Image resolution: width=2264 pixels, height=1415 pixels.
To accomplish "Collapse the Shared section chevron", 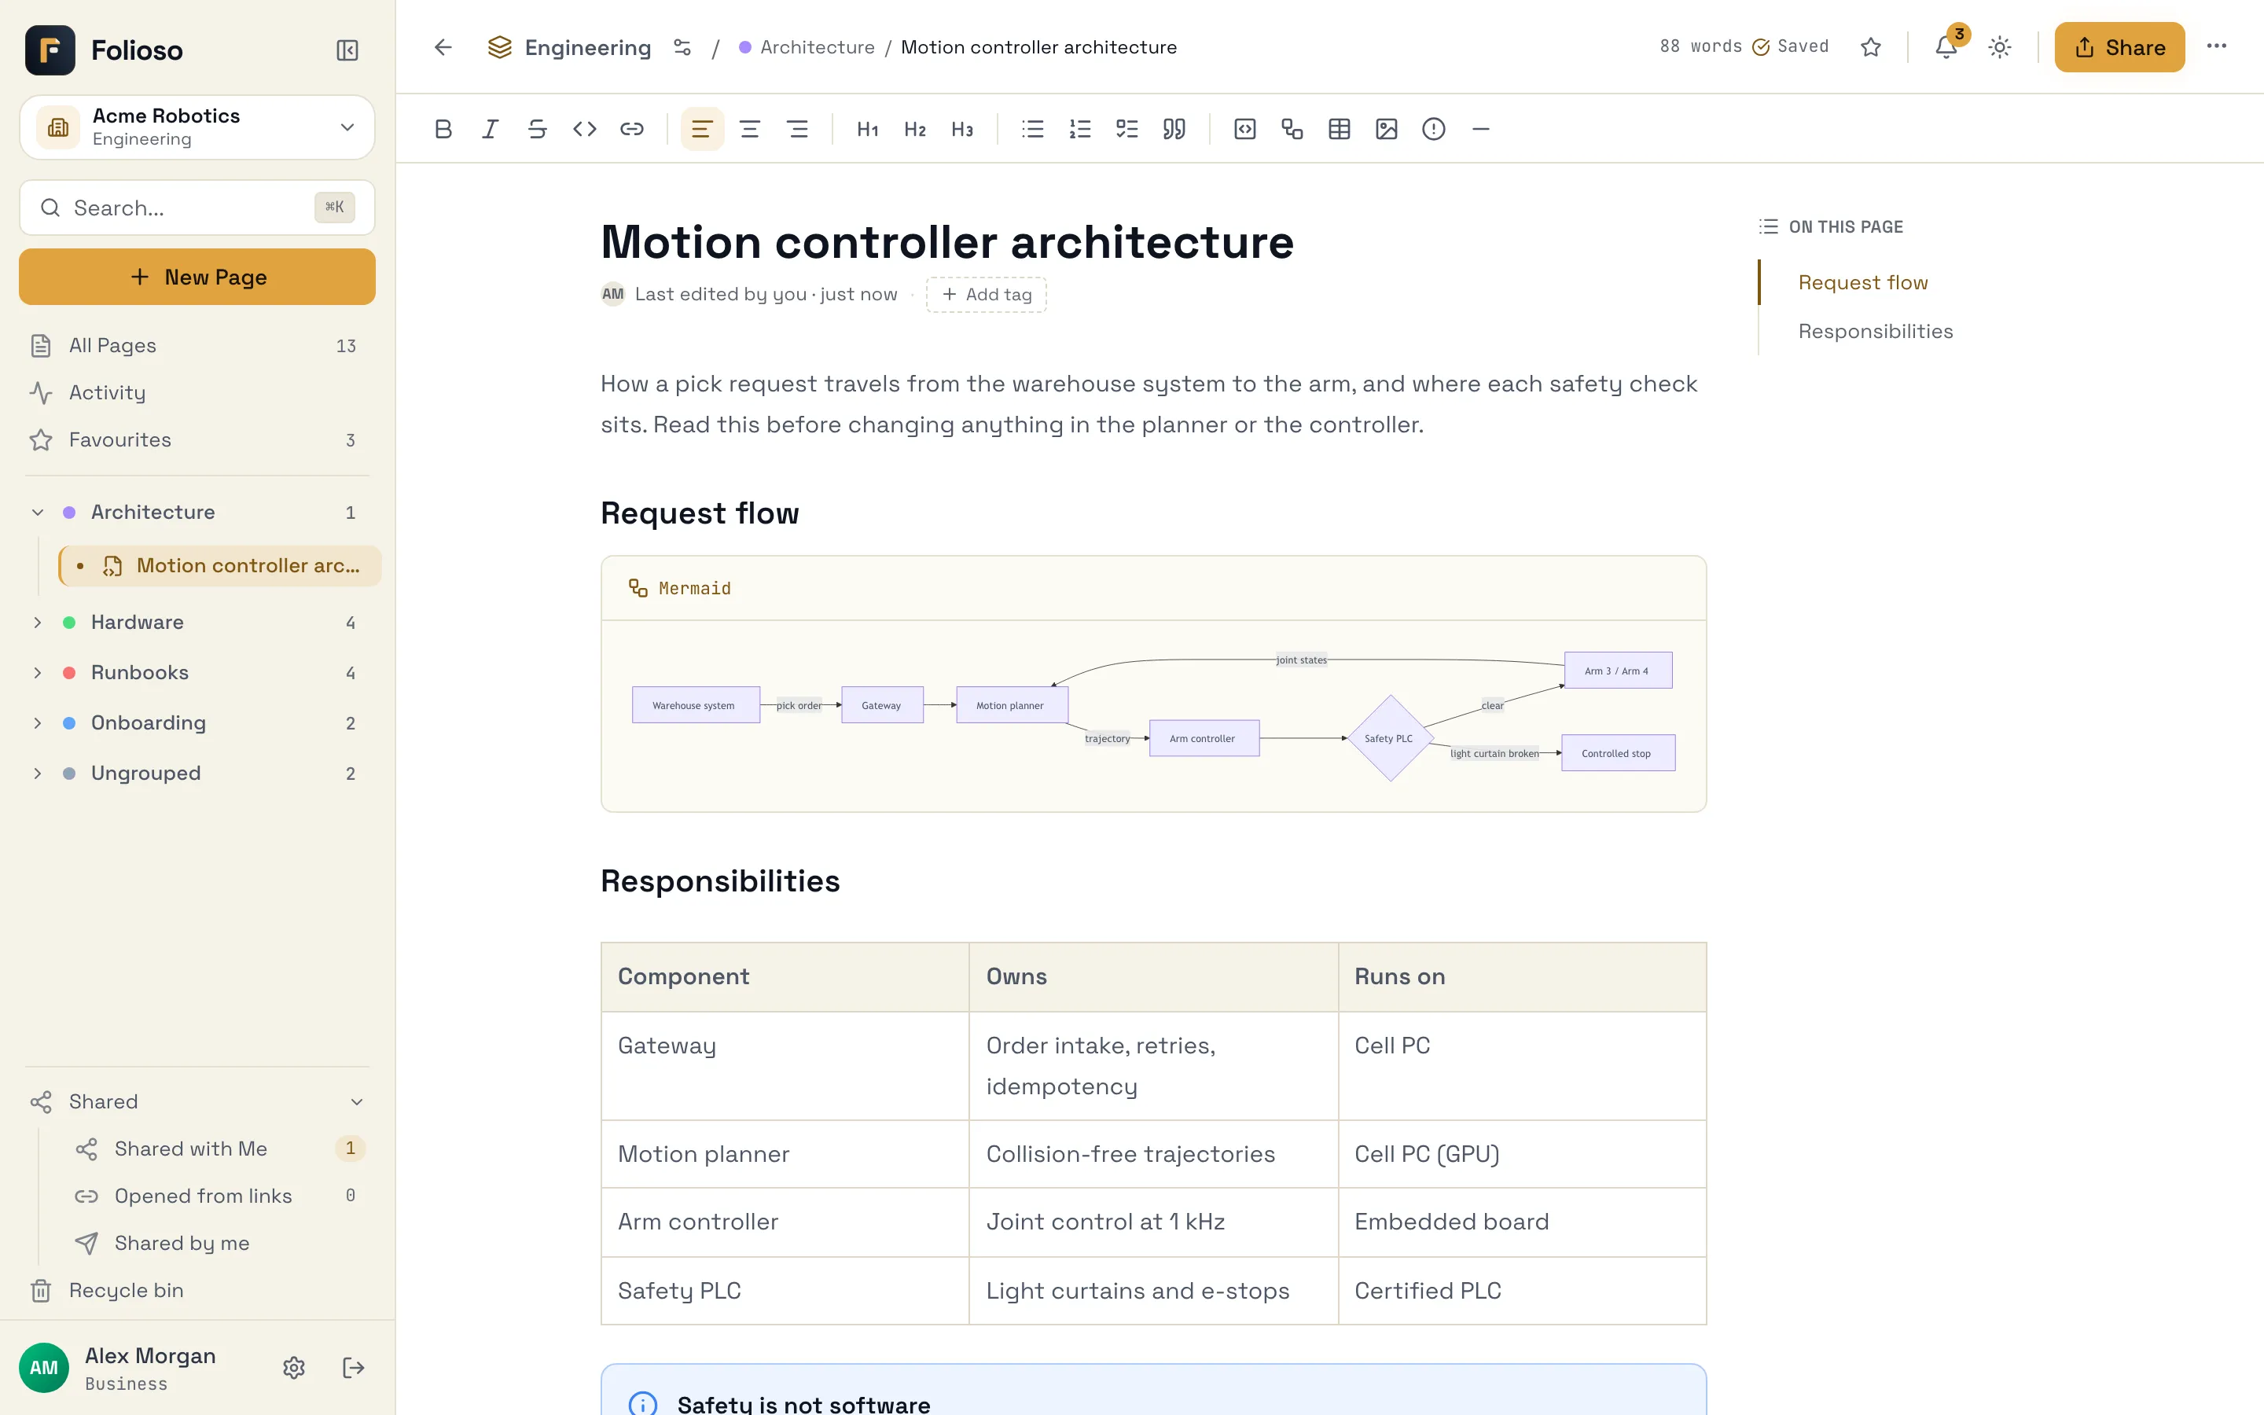I will click(x=356, y=1101).
